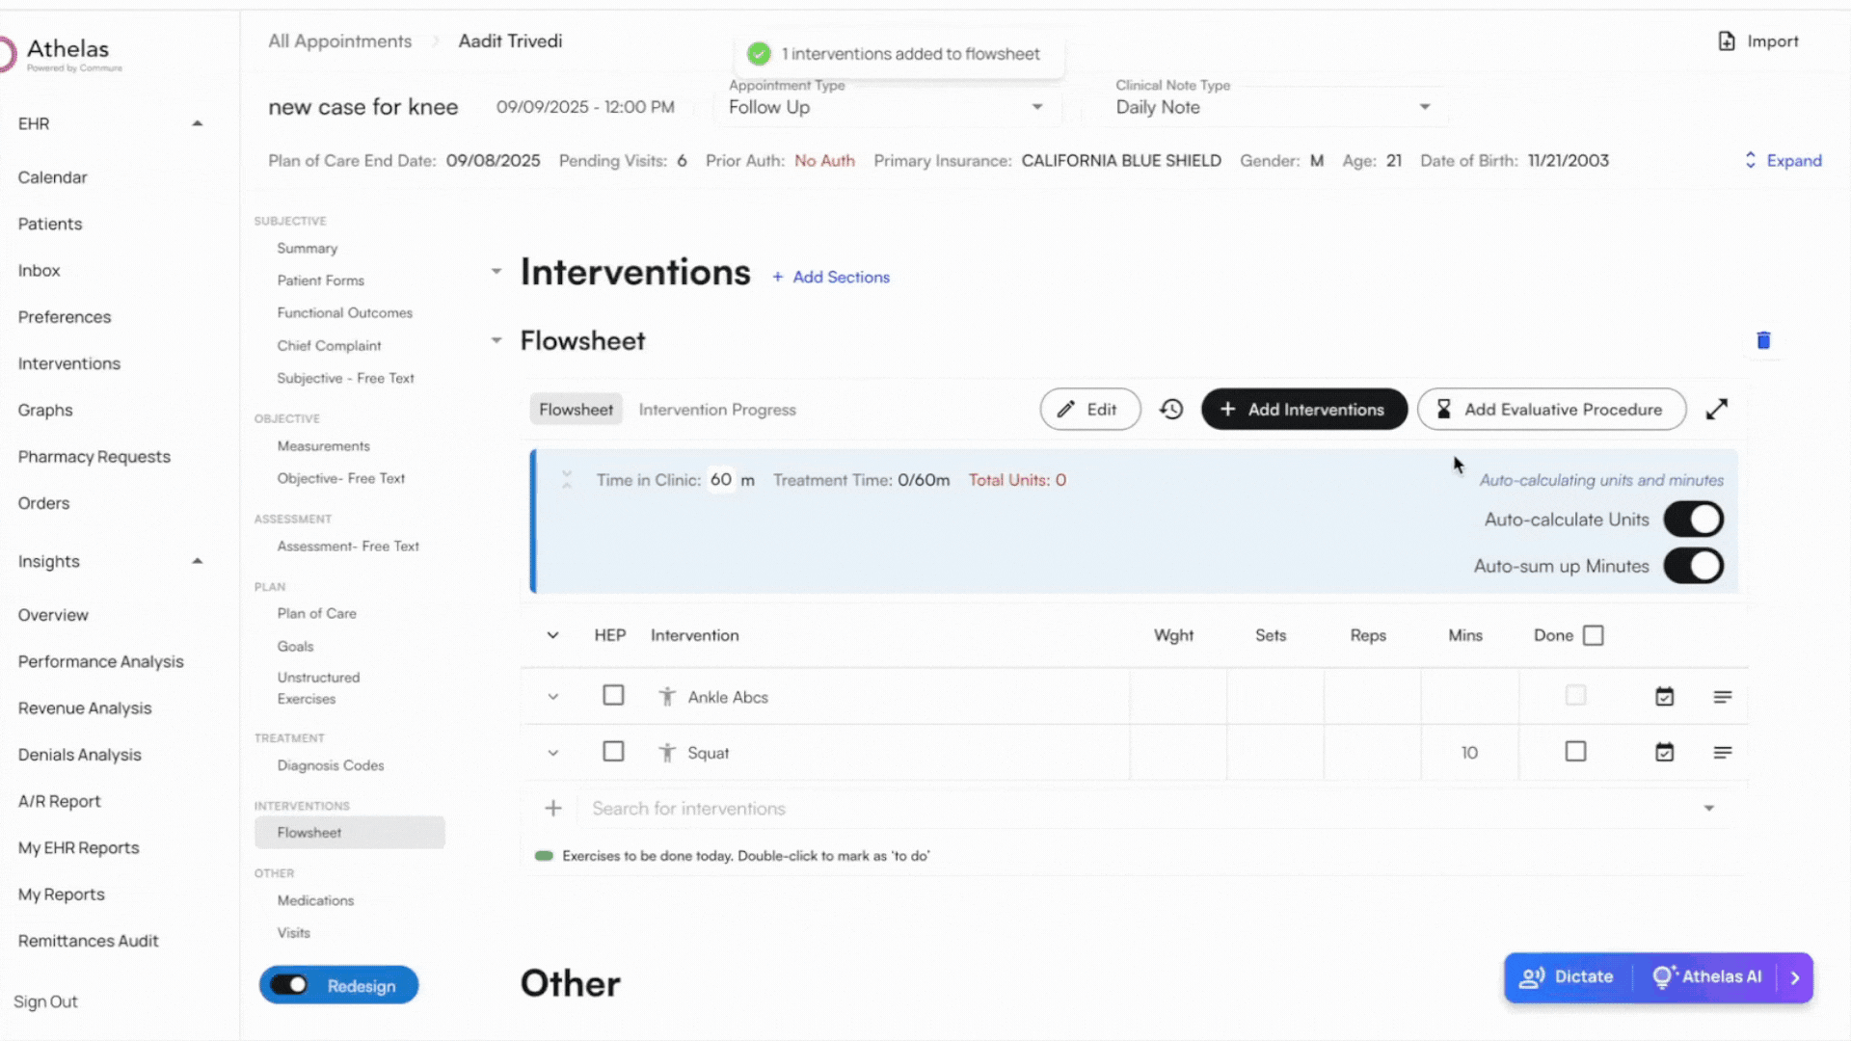This screenshot has width=1851, height=1041.
Task: Click the Athelas AI arrow icon
Action: coord(1795,977)
